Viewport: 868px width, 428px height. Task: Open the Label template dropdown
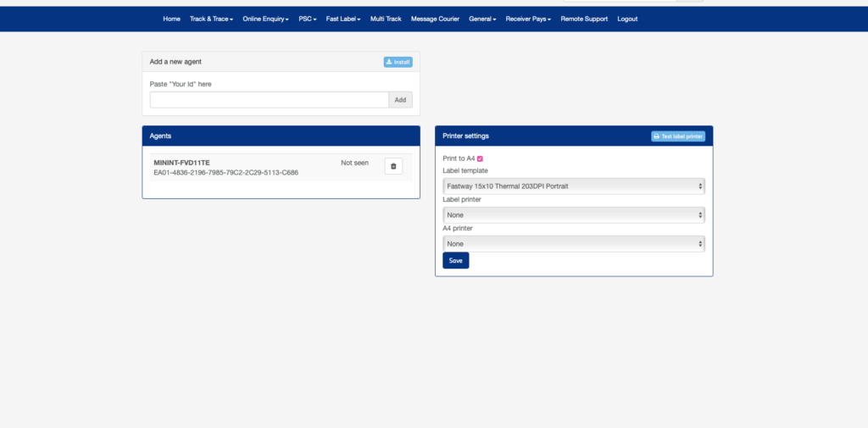pos(574,186)
